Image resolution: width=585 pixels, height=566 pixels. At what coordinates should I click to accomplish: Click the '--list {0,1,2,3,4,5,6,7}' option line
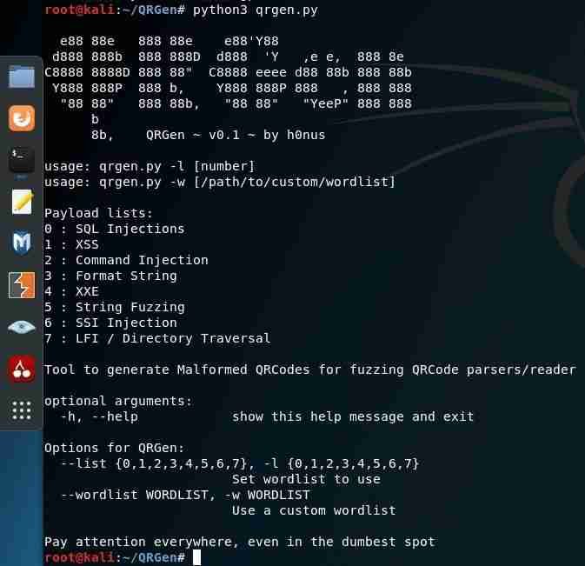point(240,463)
